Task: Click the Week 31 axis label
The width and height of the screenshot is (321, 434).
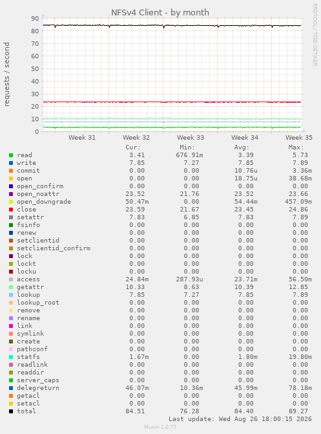Action: coord(82,138)
